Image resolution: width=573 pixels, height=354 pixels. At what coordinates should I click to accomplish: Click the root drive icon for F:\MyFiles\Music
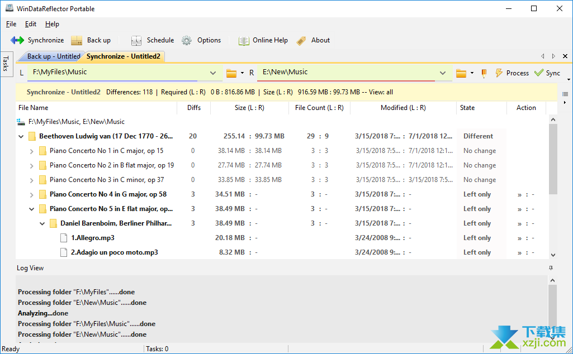(x=21, y=122)
